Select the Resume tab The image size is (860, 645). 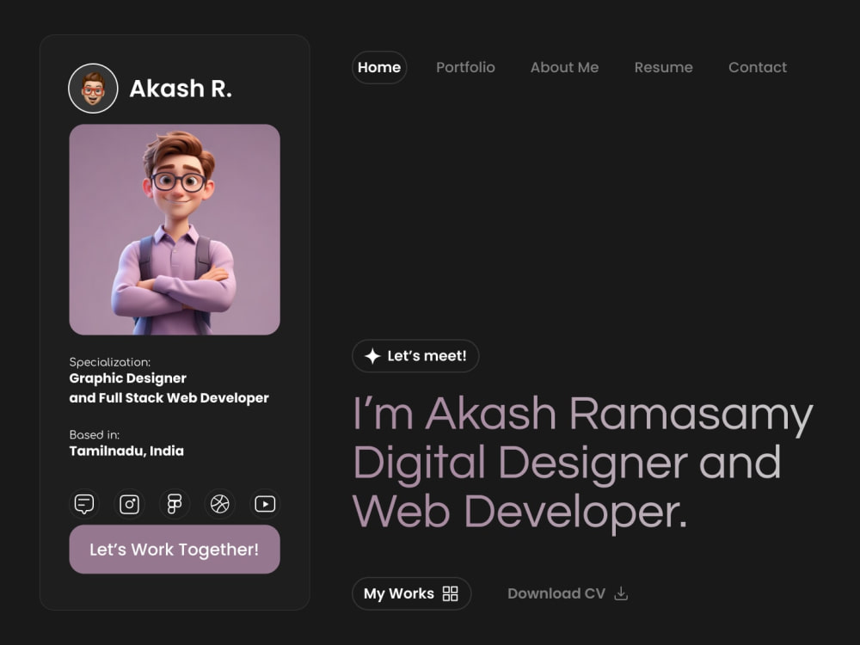tap(664, 67)
